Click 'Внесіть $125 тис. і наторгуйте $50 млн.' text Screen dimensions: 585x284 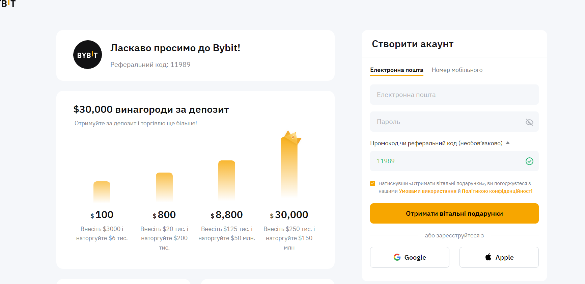point(227,233)
